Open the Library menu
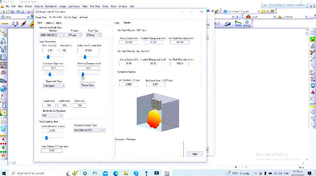Screen dimensions: 316x176 pyautogui.click(x=62, y=7)
